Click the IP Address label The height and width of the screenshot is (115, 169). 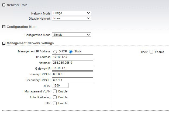44,57
